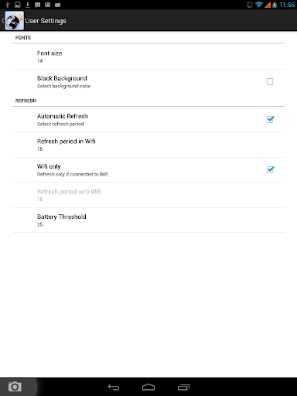Open the Font size setting
The width and height of the screenshot is (297, 396).
pyautogui.click(x=148, y=56)
